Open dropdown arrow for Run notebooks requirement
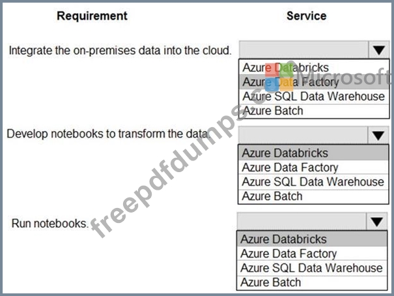Viewport: 394px width, 296px height. tap(376, 221)
